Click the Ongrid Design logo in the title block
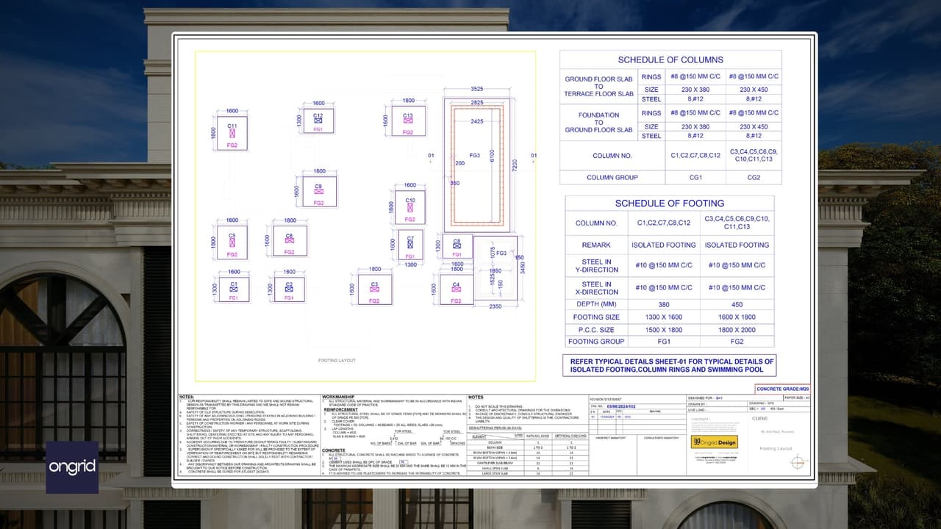Image resolution: width=941 pixels, height=529 pixels. (x=714, y=442)
